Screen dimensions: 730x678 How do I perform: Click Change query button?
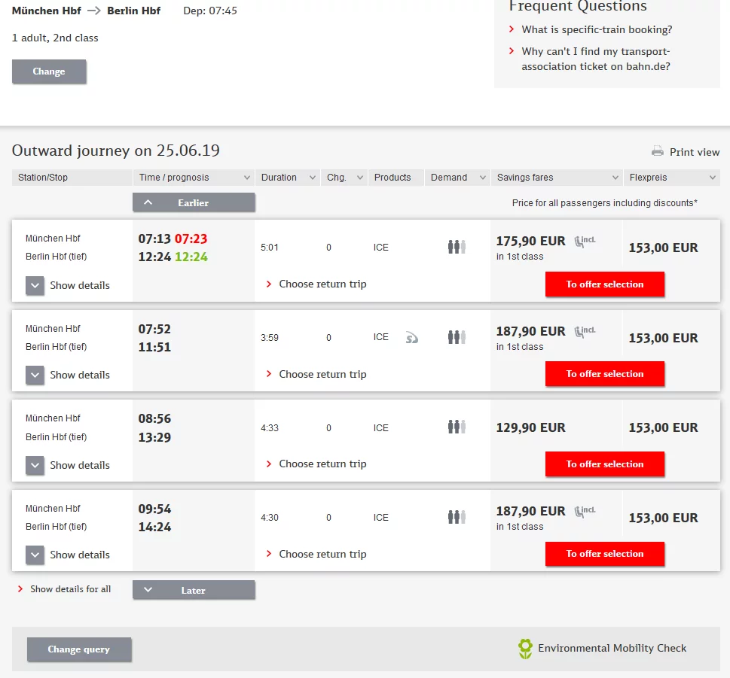tap(79, 649)
